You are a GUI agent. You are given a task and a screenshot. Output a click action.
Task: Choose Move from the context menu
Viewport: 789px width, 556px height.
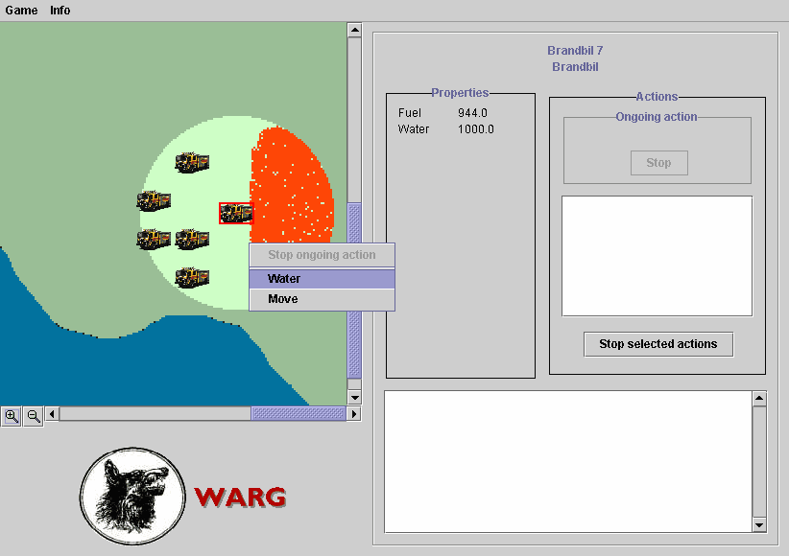(x=322, y=299)
